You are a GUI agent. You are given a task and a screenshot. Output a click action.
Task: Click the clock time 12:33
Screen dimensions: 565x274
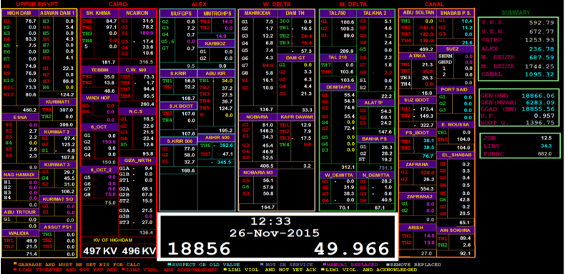click(270, 221)
